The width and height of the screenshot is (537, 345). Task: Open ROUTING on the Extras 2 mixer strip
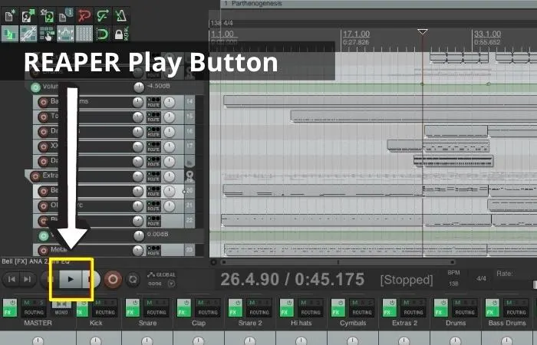click(413, 312)
